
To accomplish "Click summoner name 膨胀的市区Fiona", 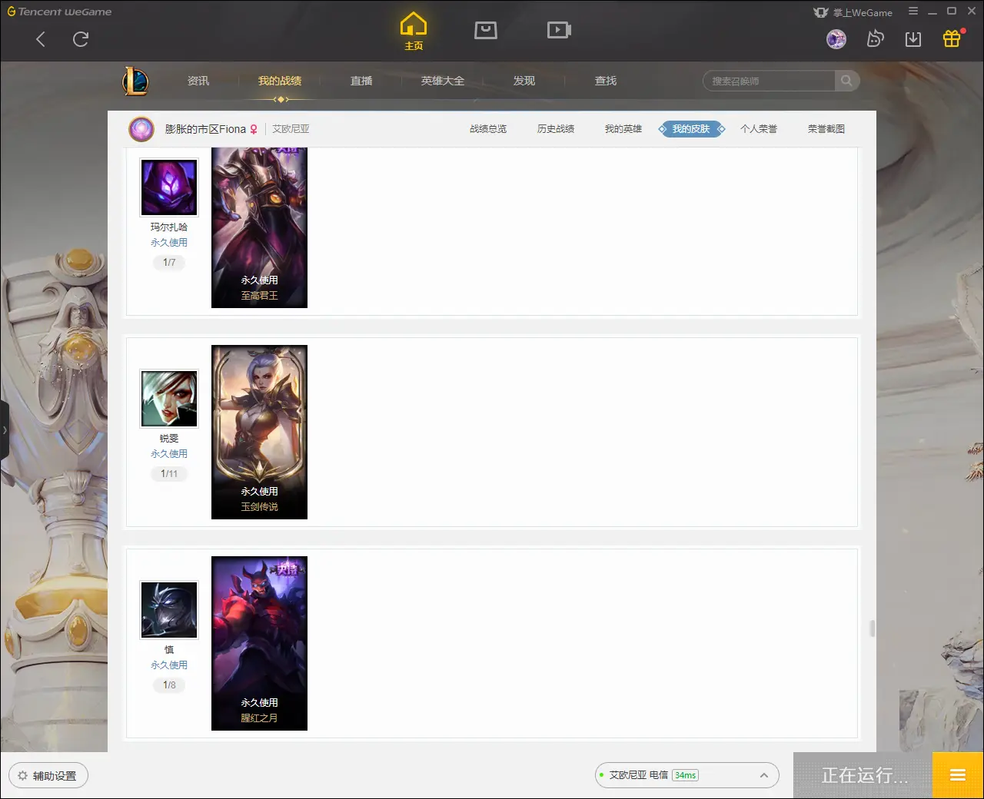I will point(205,129).
